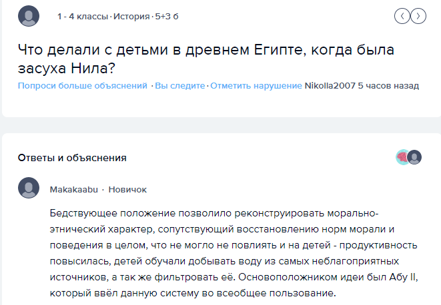Screen dimensions: 441x305
Task: Click the '5+3 б' points label
Action: [x=167, y=16]
